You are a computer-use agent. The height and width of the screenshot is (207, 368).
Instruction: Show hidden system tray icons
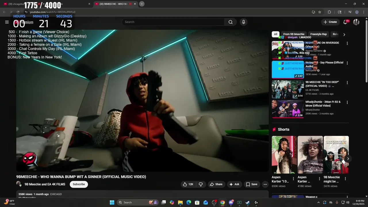[x=318, y=202]
